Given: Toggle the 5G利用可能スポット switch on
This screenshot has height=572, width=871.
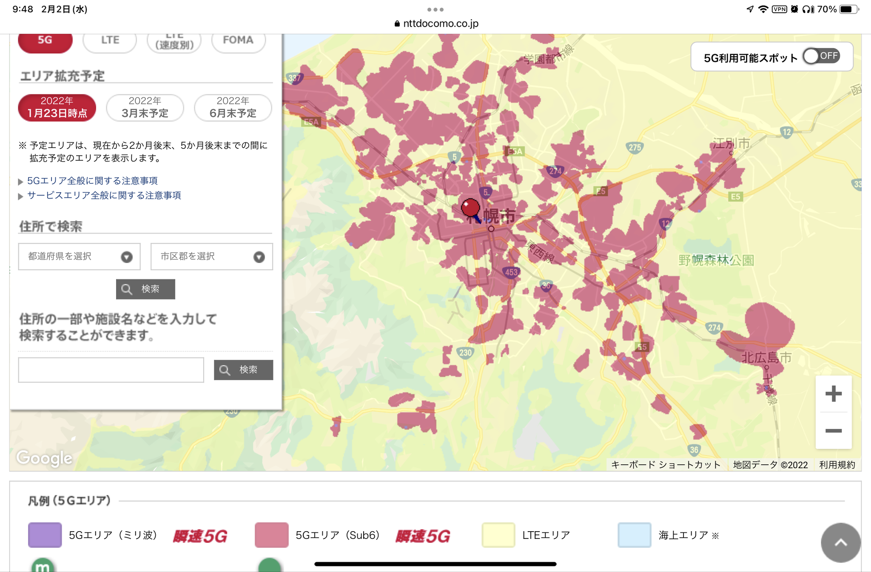Looking at the screenshot, I should pos(821,56).
